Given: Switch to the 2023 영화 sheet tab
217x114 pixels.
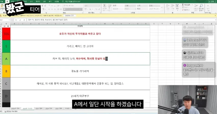Looking at the screenshot, I should pos(59,109).
